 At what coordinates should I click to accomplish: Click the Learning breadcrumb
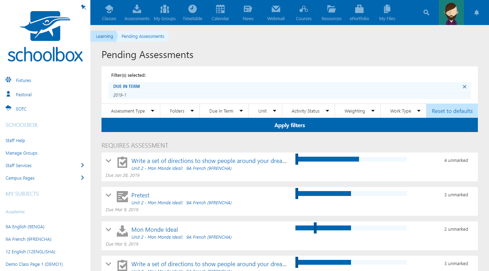coord(105,36)
